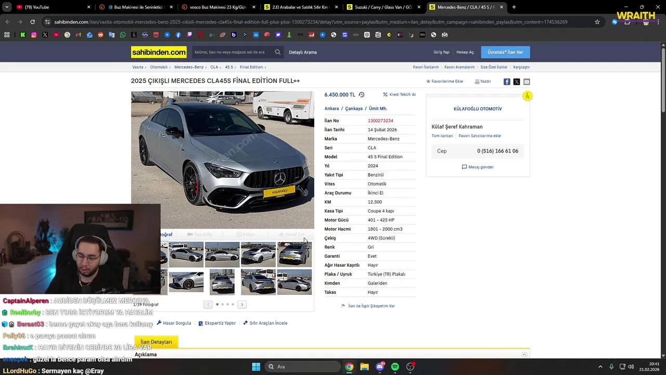The image size is (666, 375).
Task: Go back with the browser back arrow
Action: [7, 22]
